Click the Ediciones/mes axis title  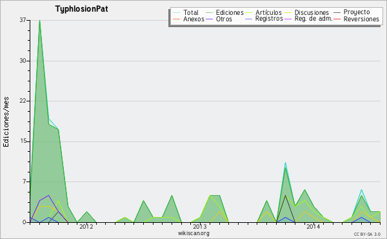tap(6, 122)
